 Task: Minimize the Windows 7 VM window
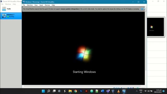pyautogui.click(x=133, y=2)
